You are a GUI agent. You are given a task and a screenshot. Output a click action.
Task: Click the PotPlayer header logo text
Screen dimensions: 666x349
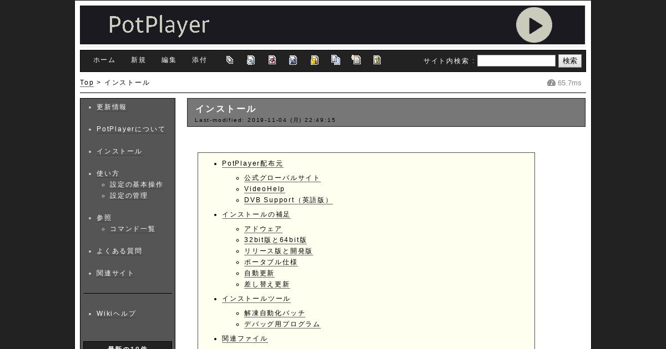tap(159, 25)
